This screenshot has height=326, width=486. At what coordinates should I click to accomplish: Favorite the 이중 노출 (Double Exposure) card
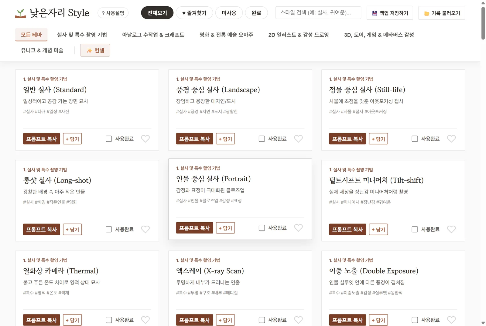tap(451, 320)
